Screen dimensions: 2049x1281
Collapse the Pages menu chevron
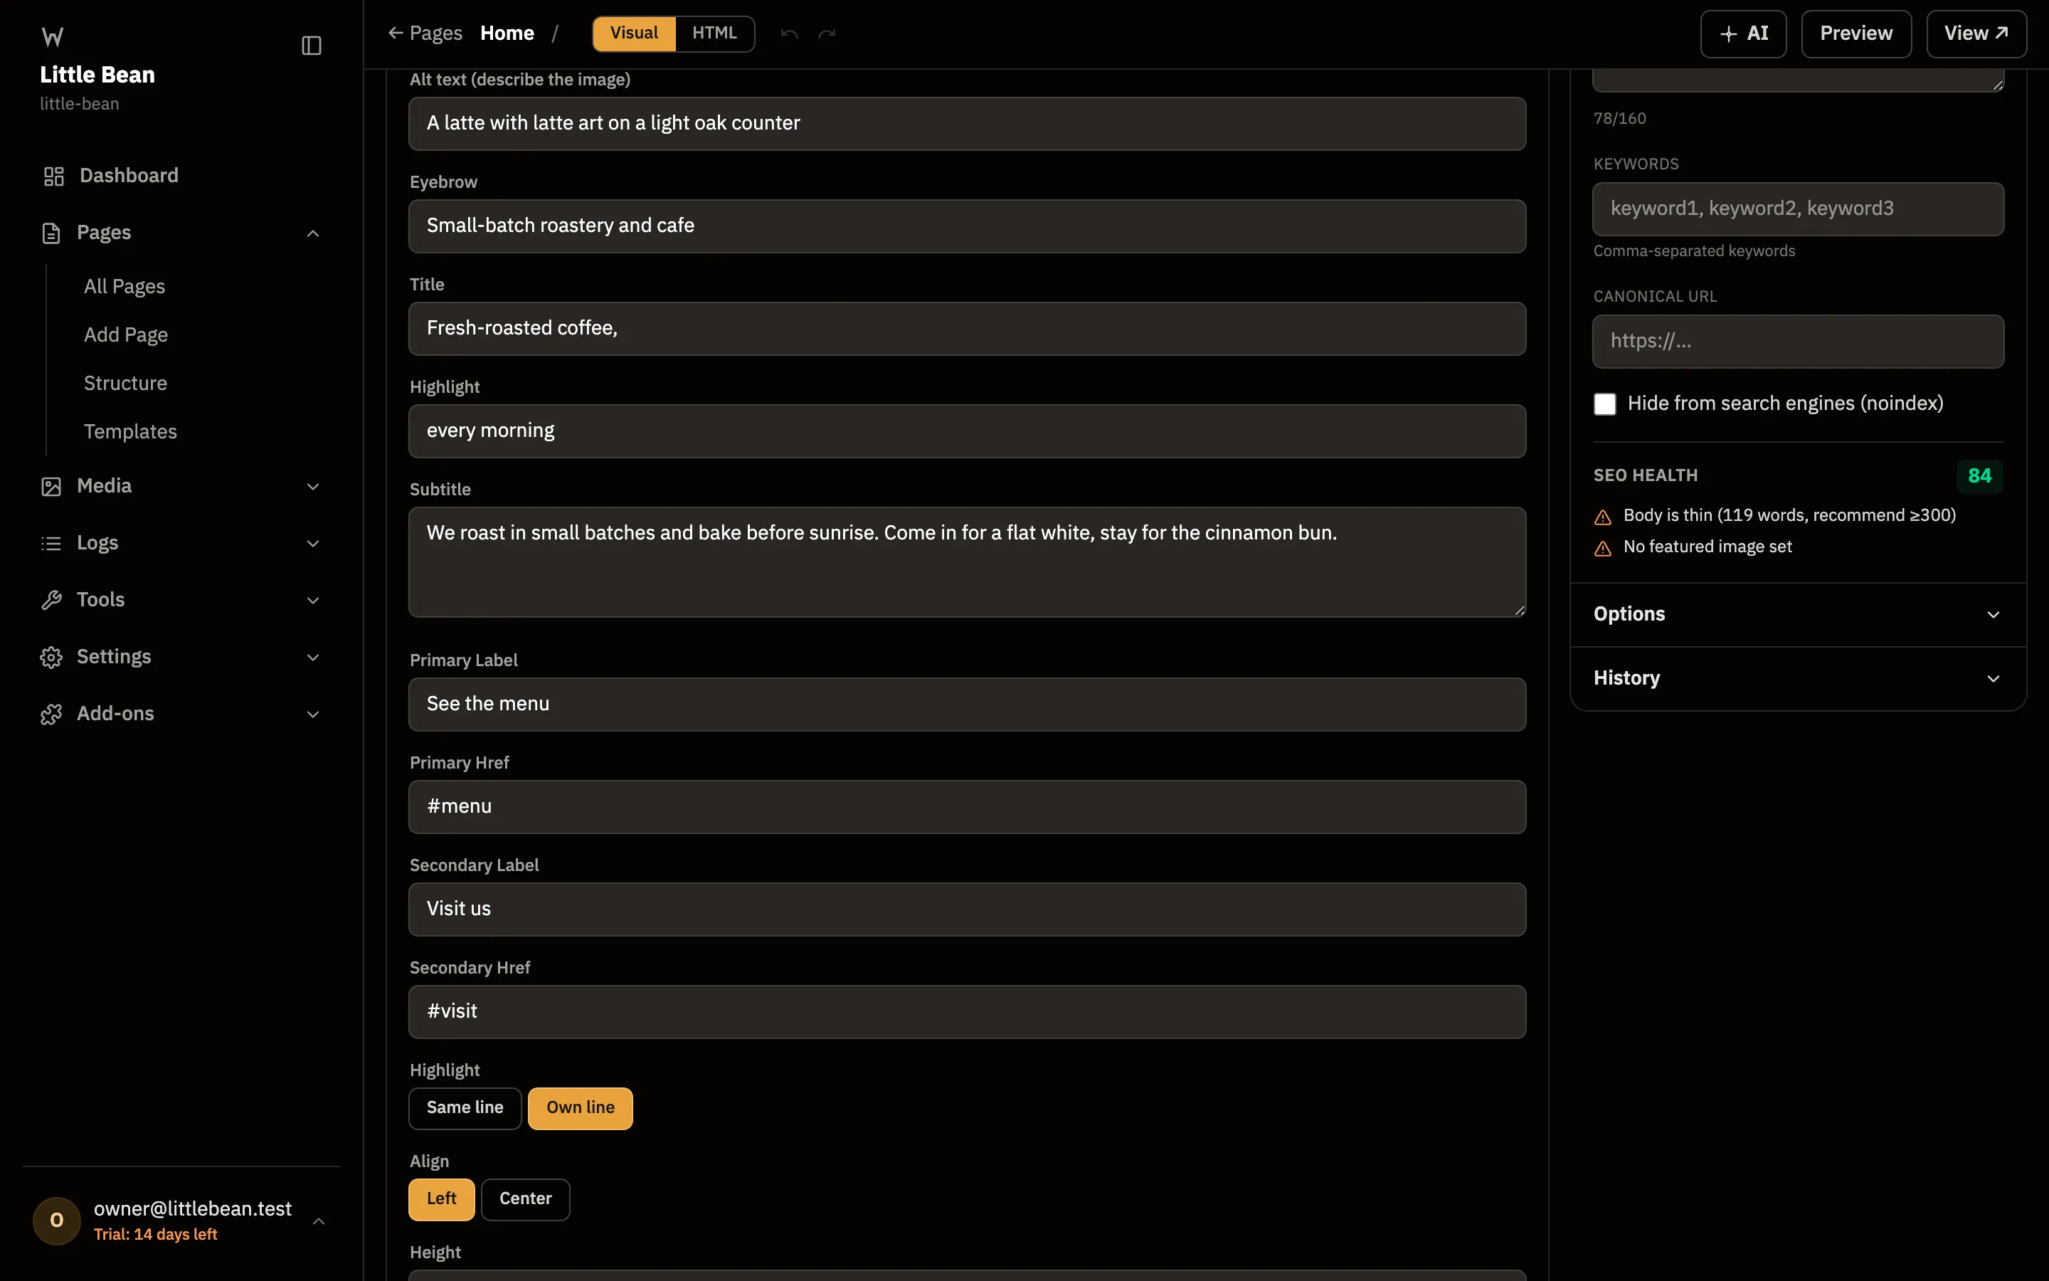click(x=313, y=233)
